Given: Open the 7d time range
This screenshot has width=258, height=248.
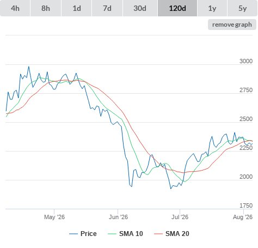Looking at the screenshot, I should (107, 8).
